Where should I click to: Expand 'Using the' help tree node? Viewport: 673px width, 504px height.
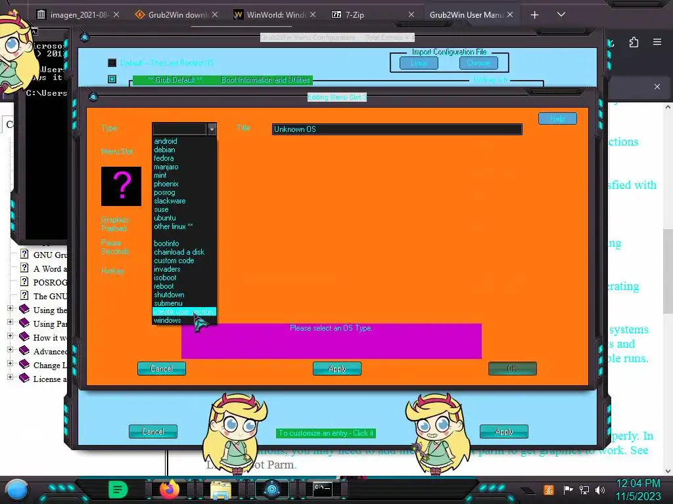[11, 308]
